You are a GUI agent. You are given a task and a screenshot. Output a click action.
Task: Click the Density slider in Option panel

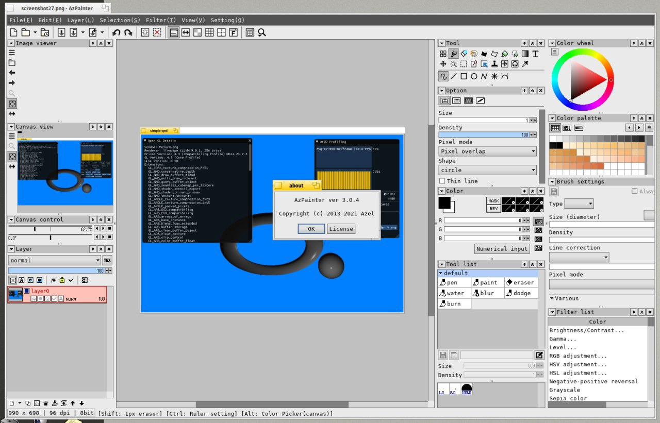[x=485, y=134]
